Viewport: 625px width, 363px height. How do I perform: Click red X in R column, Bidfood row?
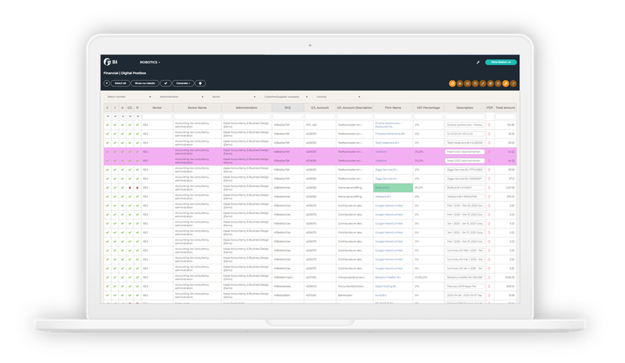138,188
